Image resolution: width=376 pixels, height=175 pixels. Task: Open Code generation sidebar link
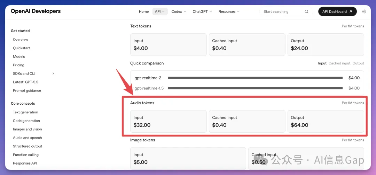point(26,121)
